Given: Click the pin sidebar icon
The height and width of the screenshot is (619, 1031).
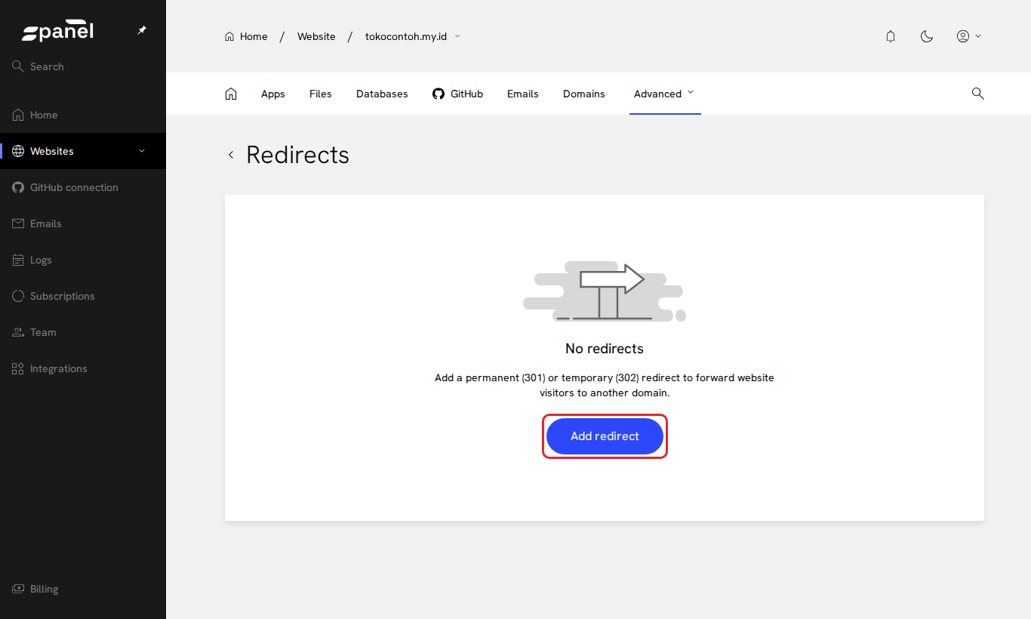Looking at the screenshot, I should pos(142,31).
